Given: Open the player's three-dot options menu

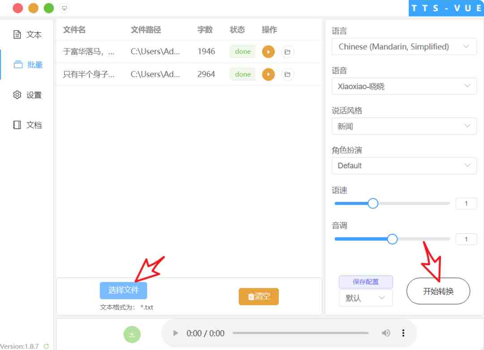Looking at the screenshot, I should [x=403, y=333].
